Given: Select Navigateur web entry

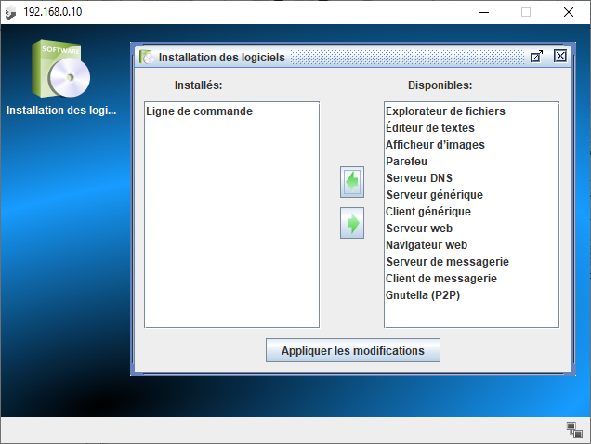Looking at the screenshot, I should coord(426,245).
